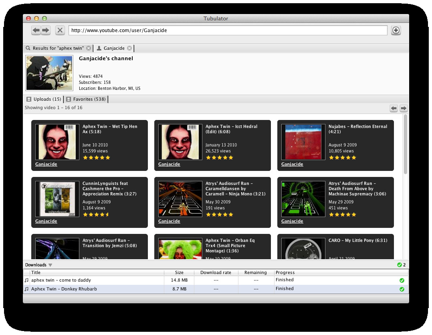Click Location: Benton Harbor, MI, US text
Screen dimensions: 432x335
point(110,88)
